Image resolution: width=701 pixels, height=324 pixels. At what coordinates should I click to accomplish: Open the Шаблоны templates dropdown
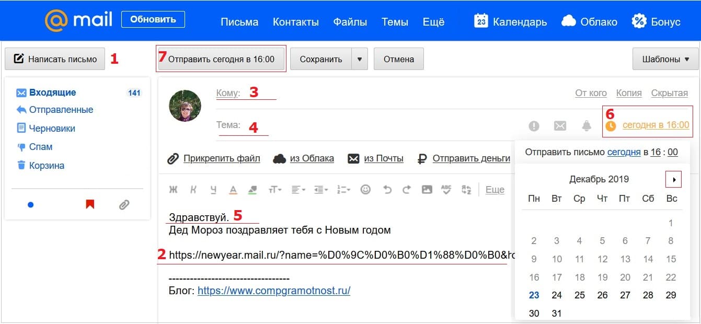[665, 59]
